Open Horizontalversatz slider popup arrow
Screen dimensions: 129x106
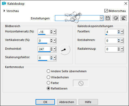coord(54,32)
